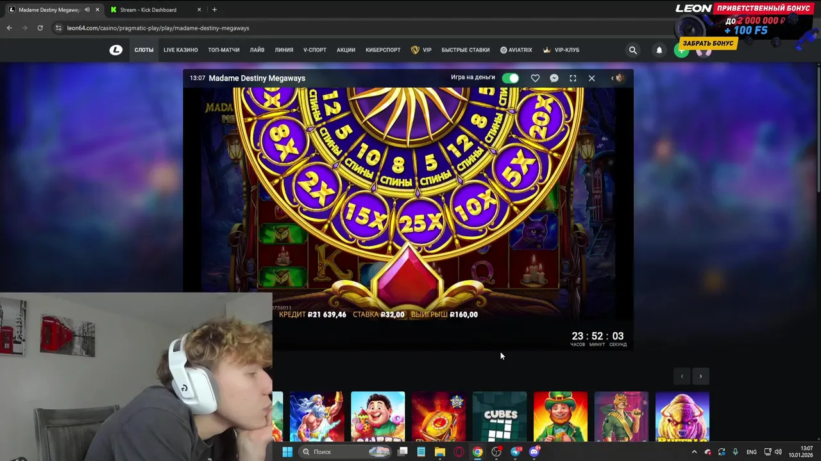Open the ЛАЙВ menu item
821x461 pixels.
257,50
